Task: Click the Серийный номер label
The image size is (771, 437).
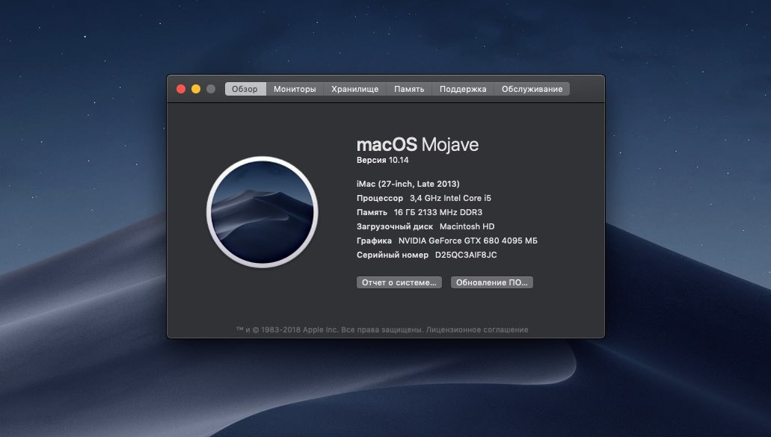Action: 393,255
